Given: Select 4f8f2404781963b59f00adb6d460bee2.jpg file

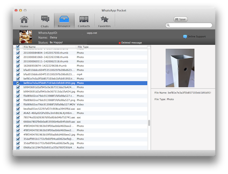Looking at the screenshot, I should pyautogui.click(x=49, y=135).
